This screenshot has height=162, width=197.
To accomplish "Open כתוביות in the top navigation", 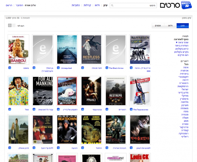I will pyautogui.click(x=76, y=5).
